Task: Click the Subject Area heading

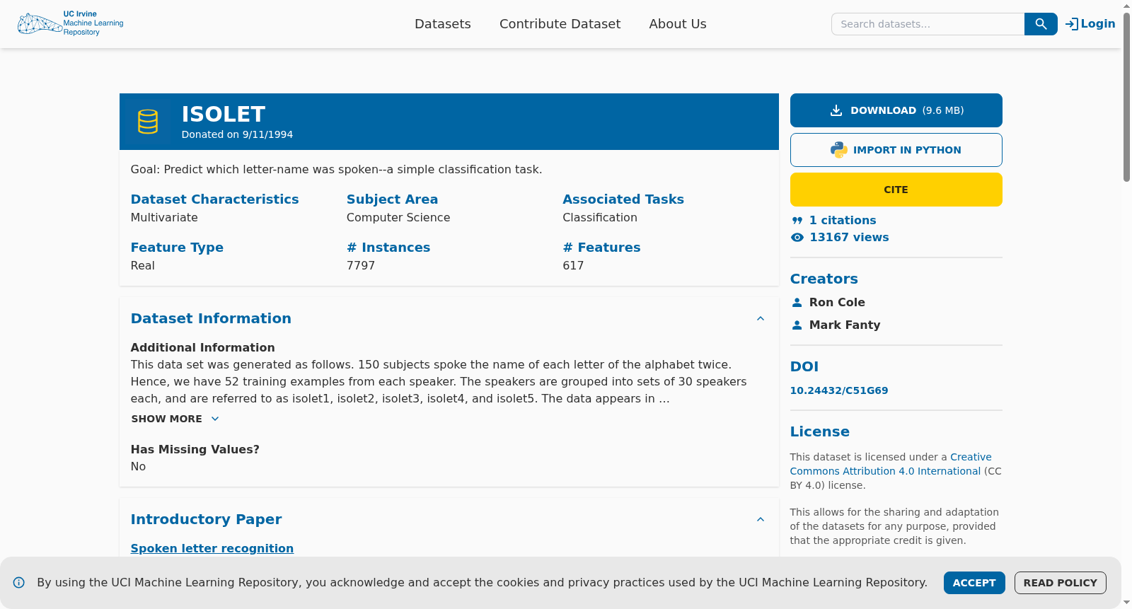Action: click(x=392, y=199)
